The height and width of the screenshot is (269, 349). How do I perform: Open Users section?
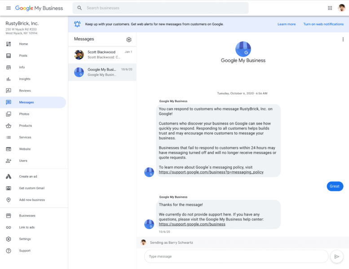click(23, 161)
